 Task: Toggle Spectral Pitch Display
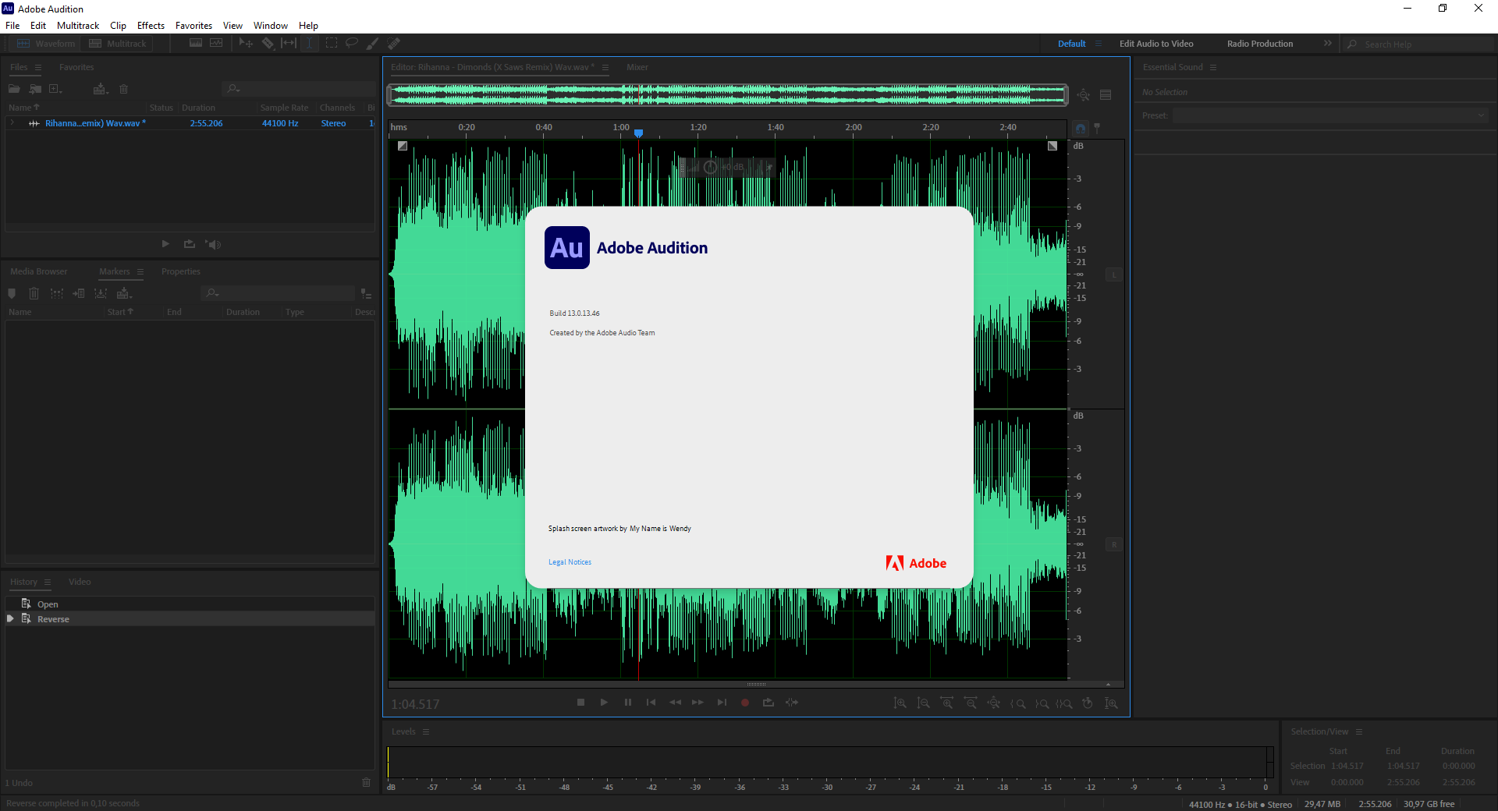(216, 44)
